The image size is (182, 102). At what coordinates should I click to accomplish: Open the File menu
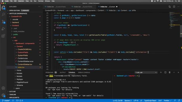click(11, 1)
